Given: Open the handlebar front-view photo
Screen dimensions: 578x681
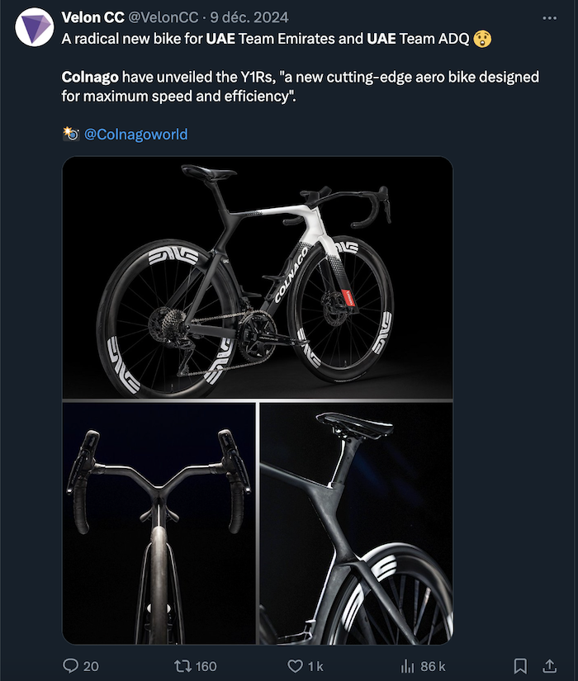Looking at the screenshot, I should point(159,523).
